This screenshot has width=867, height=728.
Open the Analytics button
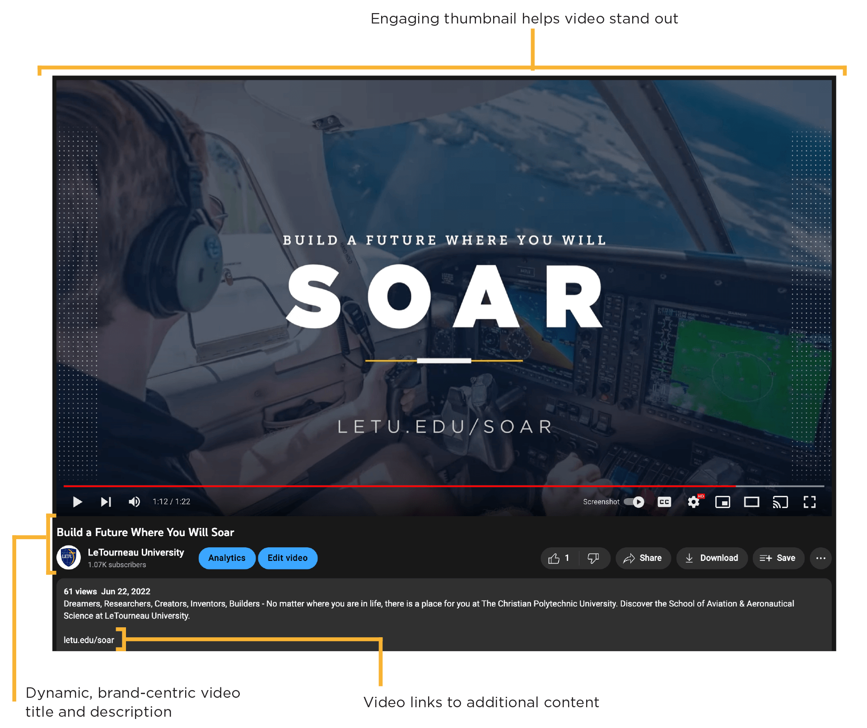point(227,558)
